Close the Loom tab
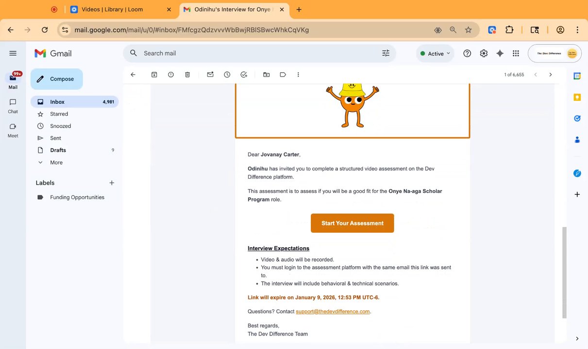588x349 pixels. pyautogui.click(x=169, y=9)
